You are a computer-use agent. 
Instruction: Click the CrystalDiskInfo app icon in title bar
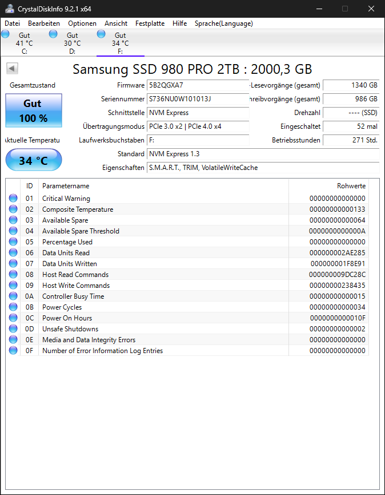coord(10,9)
